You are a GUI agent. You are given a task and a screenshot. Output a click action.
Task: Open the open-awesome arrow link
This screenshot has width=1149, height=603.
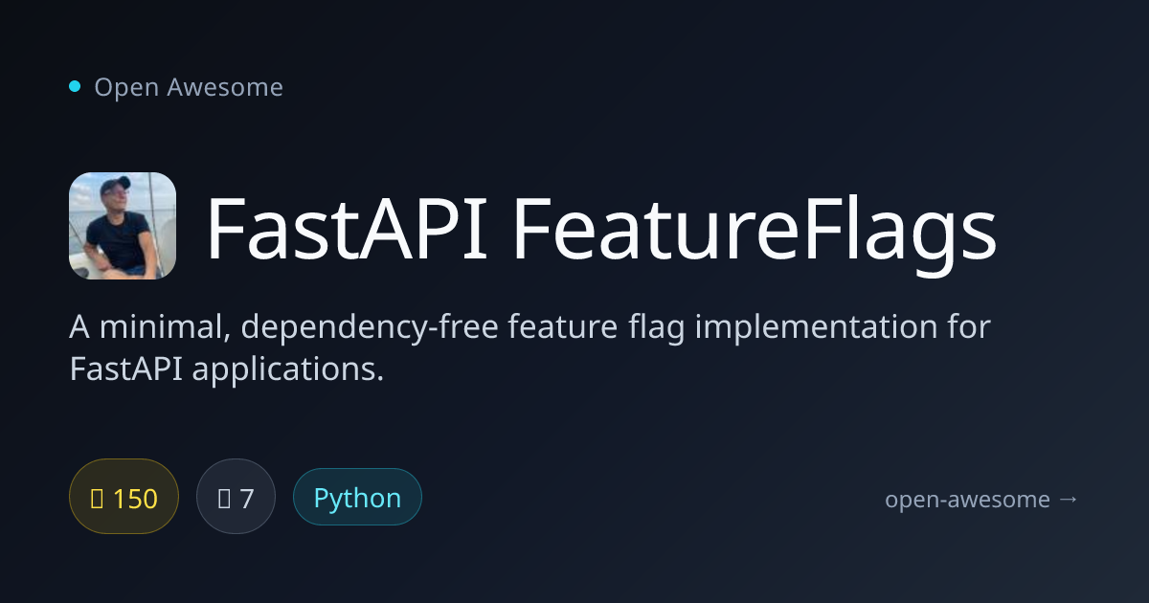(982, 500)
